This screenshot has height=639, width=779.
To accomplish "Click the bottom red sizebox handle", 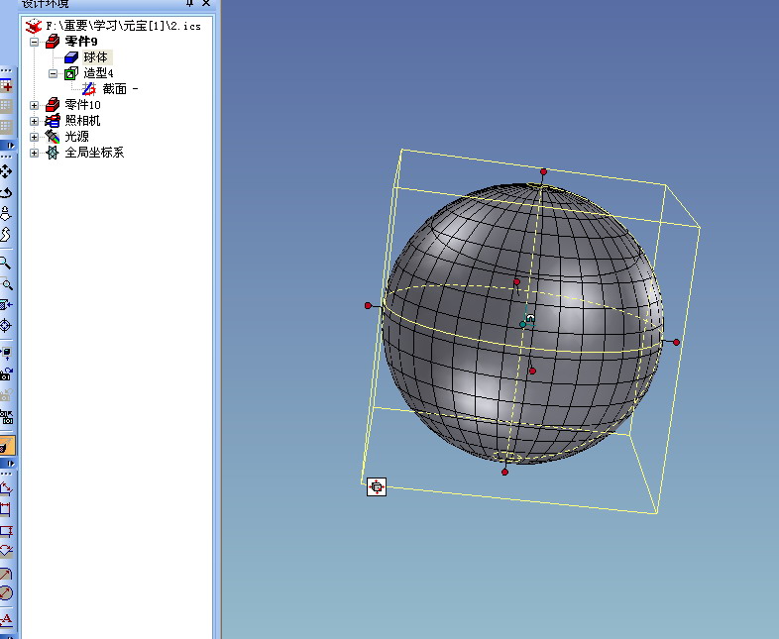I will [504, 473].
